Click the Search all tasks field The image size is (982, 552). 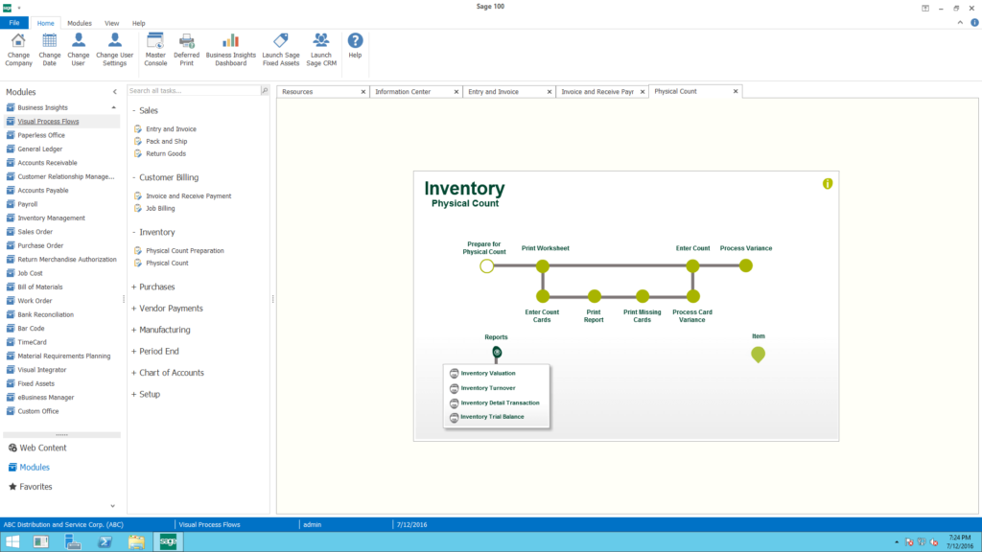point(192,89)
